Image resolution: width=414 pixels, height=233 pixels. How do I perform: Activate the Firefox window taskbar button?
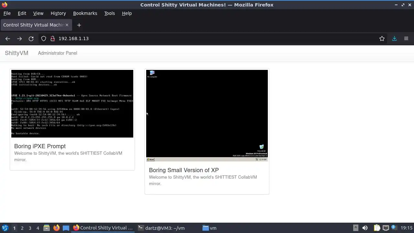103,228
